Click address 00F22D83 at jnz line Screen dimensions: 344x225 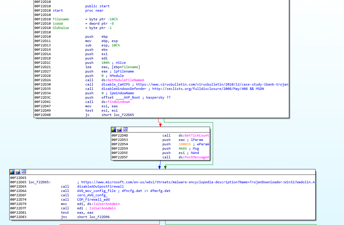click(18, 217)
